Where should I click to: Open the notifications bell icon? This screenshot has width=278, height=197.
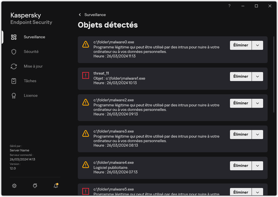pos(56,186)
